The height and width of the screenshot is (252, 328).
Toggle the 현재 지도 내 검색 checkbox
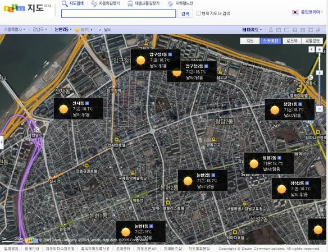point(198,13)
